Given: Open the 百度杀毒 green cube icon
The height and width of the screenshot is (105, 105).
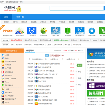Looking at the screenshot, I should 68,31.
